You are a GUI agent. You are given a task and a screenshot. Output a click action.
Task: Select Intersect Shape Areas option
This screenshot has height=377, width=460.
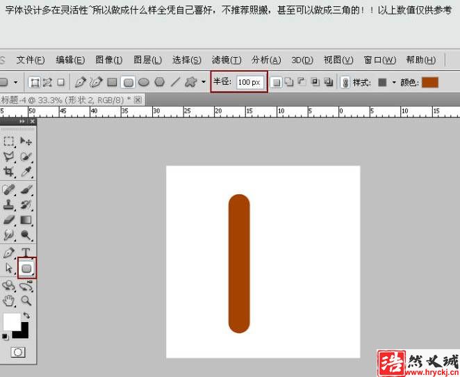tap(315, 82)
